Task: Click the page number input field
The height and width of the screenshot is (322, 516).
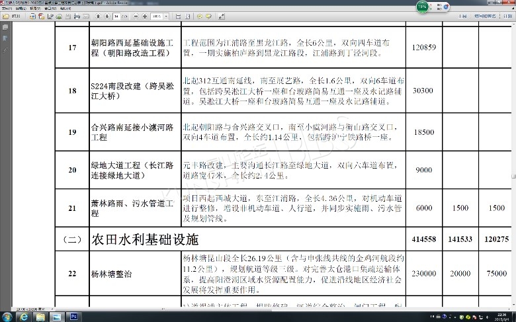Action: point(116,15)
